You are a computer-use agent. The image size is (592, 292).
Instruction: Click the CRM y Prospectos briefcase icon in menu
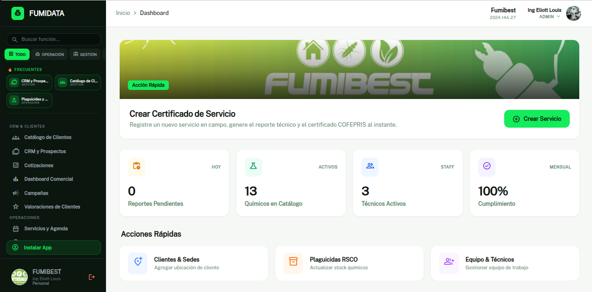(x=15, y=151)
